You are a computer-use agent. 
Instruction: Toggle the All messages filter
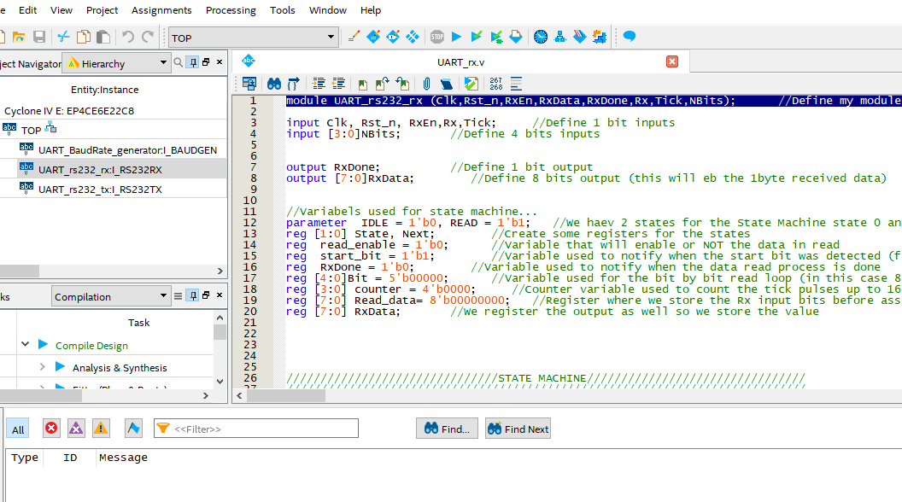click(19, 429)
